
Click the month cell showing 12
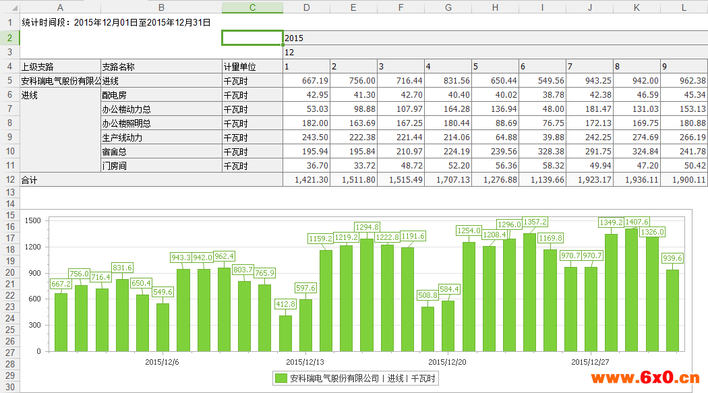click(x=496, y=53)
